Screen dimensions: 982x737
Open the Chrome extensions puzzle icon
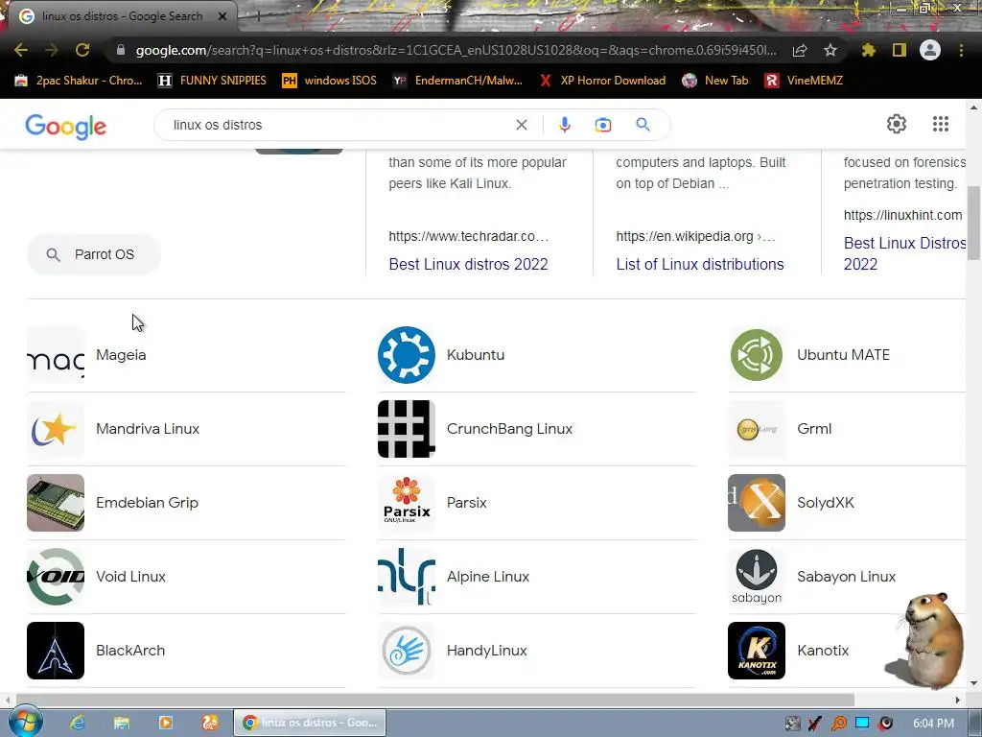click(x=869, y=50)
